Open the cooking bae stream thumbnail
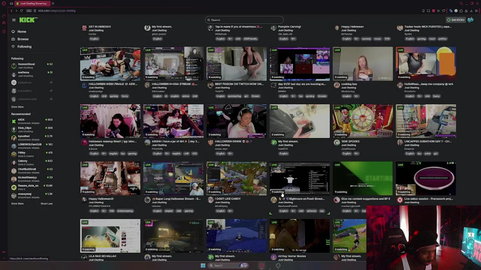The image size is (481, 270). pyautogui.click(x=363, y=64)
